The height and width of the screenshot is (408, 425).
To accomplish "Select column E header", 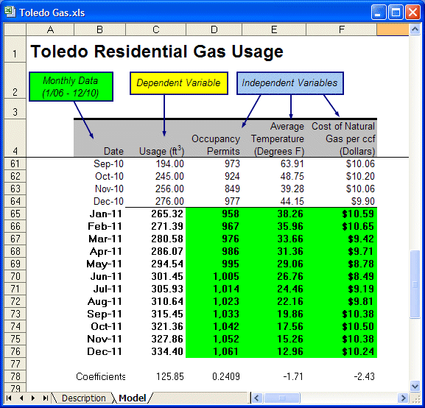I will (274, 29).
